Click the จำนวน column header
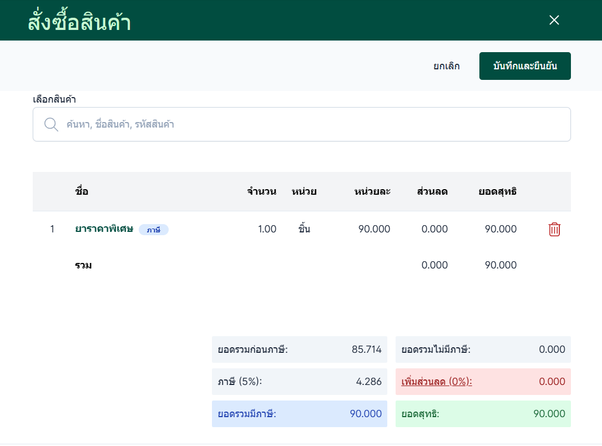Image resolution: width=602 pixels, height=446 pixels. [261, 192]
